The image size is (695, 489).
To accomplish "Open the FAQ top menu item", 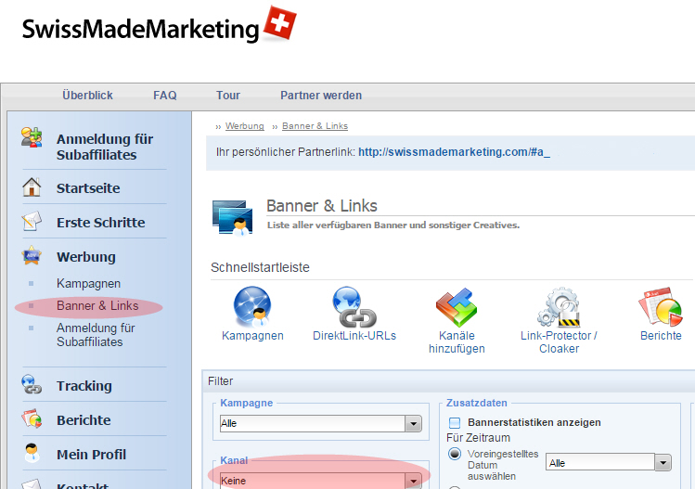I will pos(165,96).
